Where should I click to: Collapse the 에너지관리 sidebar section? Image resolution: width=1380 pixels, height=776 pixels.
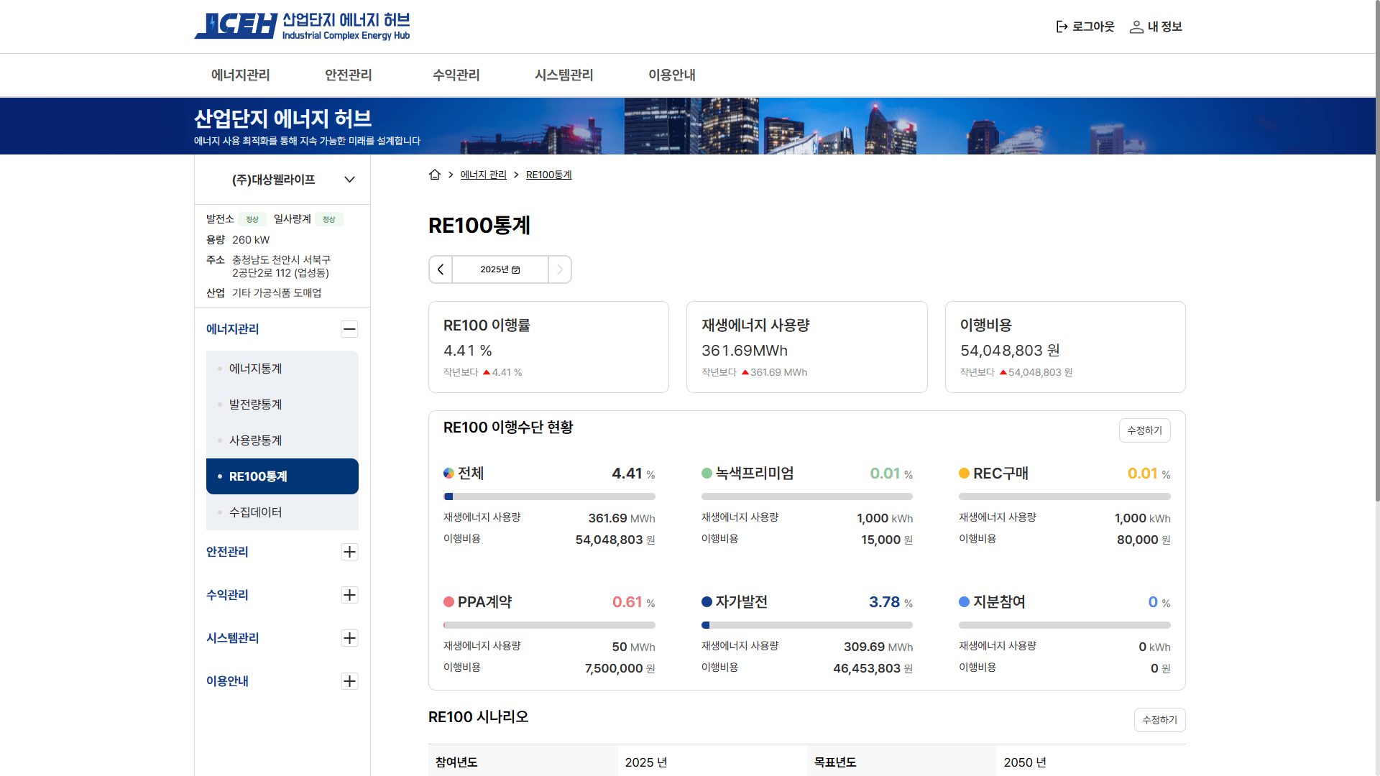(349, 329)
